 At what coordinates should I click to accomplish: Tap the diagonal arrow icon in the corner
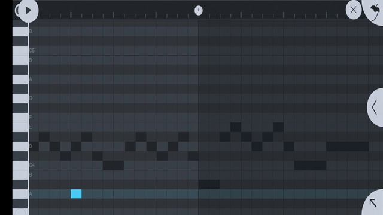(x=373, y=203)
